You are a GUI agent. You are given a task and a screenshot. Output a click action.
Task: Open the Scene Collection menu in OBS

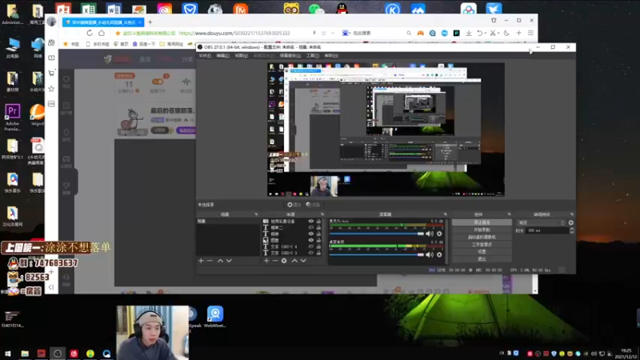coord(290,55)
